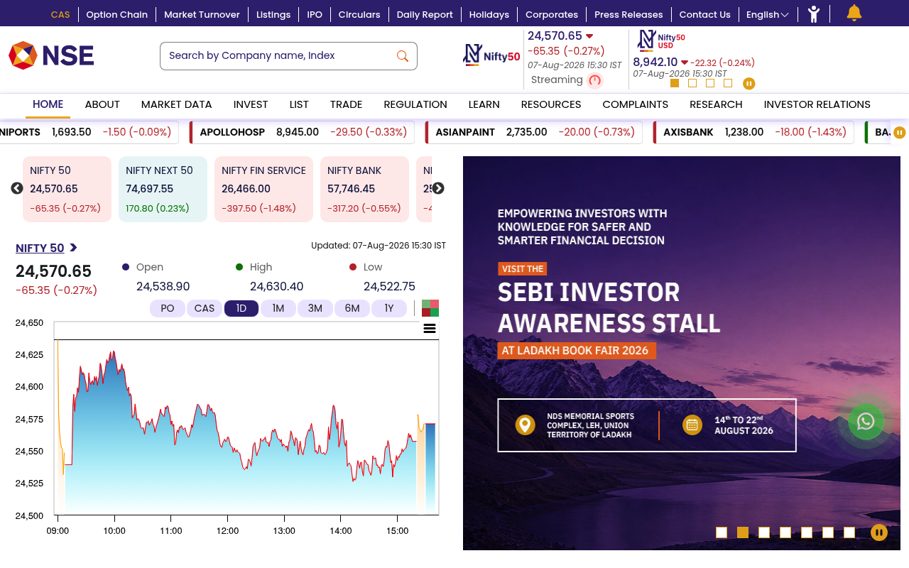The height and width of the screenshot is (568, 909).
Task: Click the arrow beside NIFTY 50 heading
Action: tap(73, 248)
